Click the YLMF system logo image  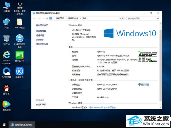(147, 57)
